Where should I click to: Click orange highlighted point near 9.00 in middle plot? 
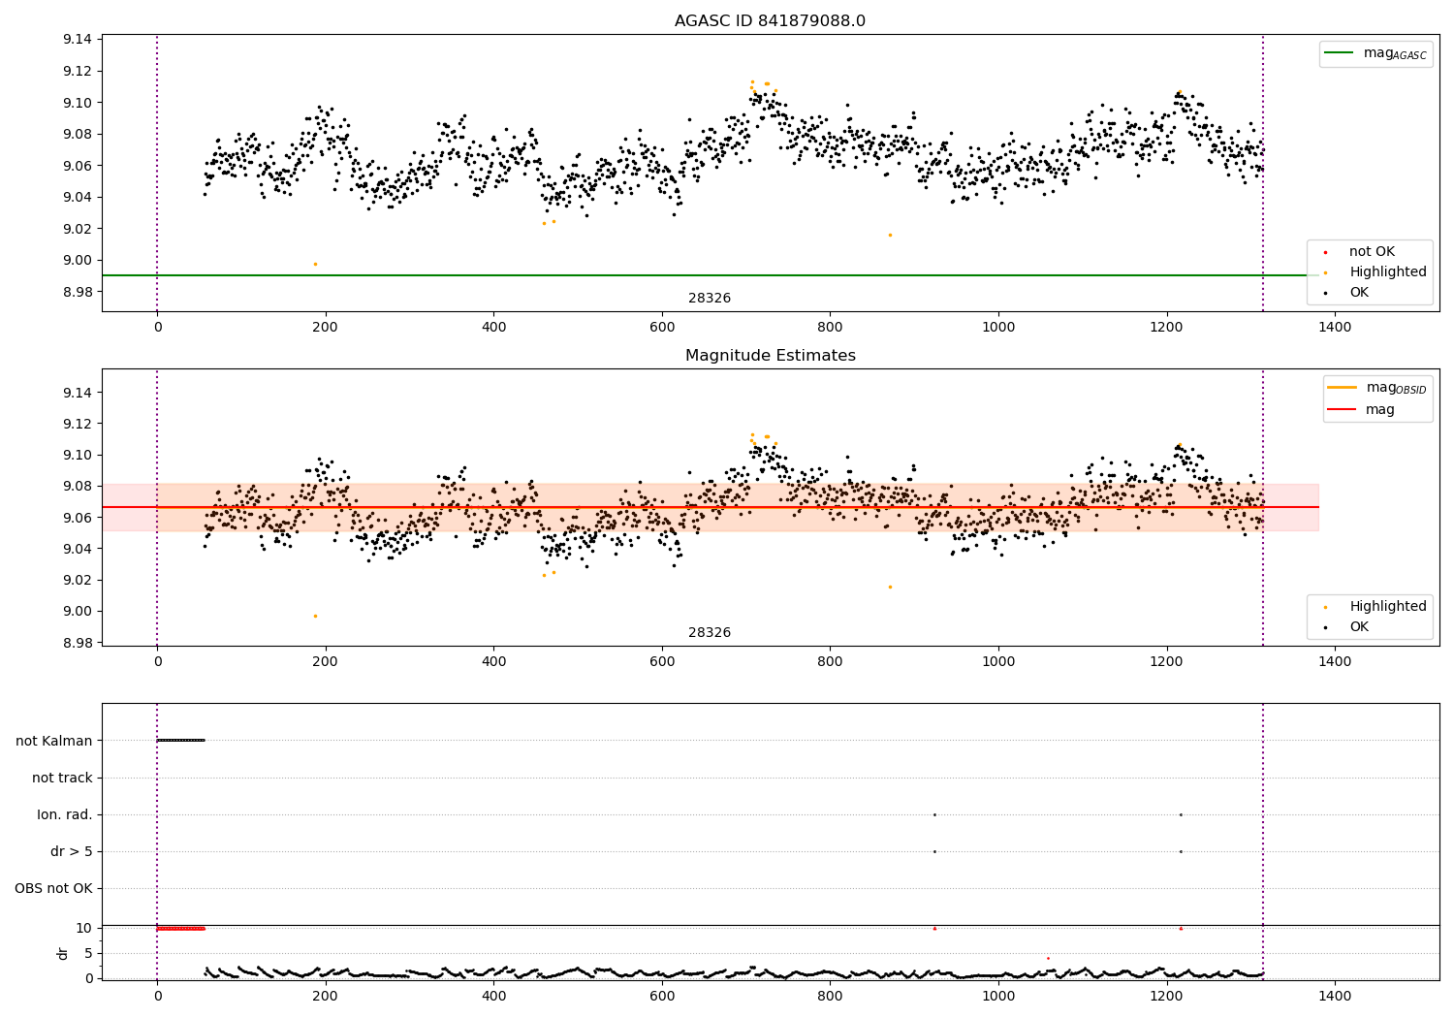[x=315, y=616]
